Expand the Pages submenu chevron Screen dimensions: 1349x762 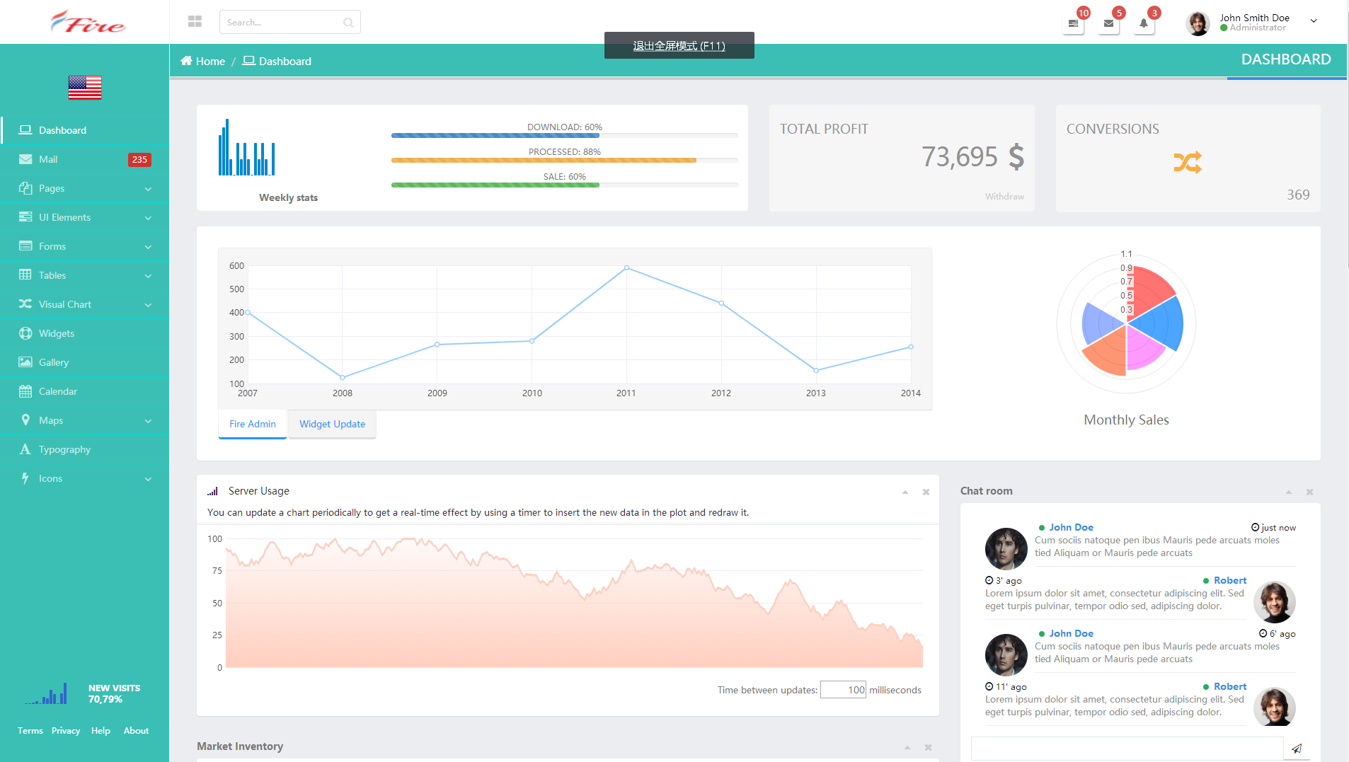click(148, 189)
